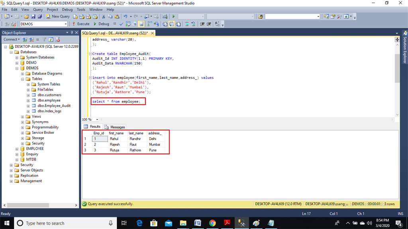Click the Cut scissors icon

tap(104, 16)
